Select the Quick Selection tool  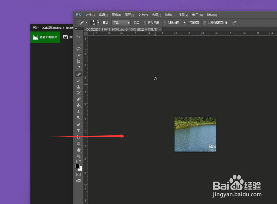click(79, 55)
